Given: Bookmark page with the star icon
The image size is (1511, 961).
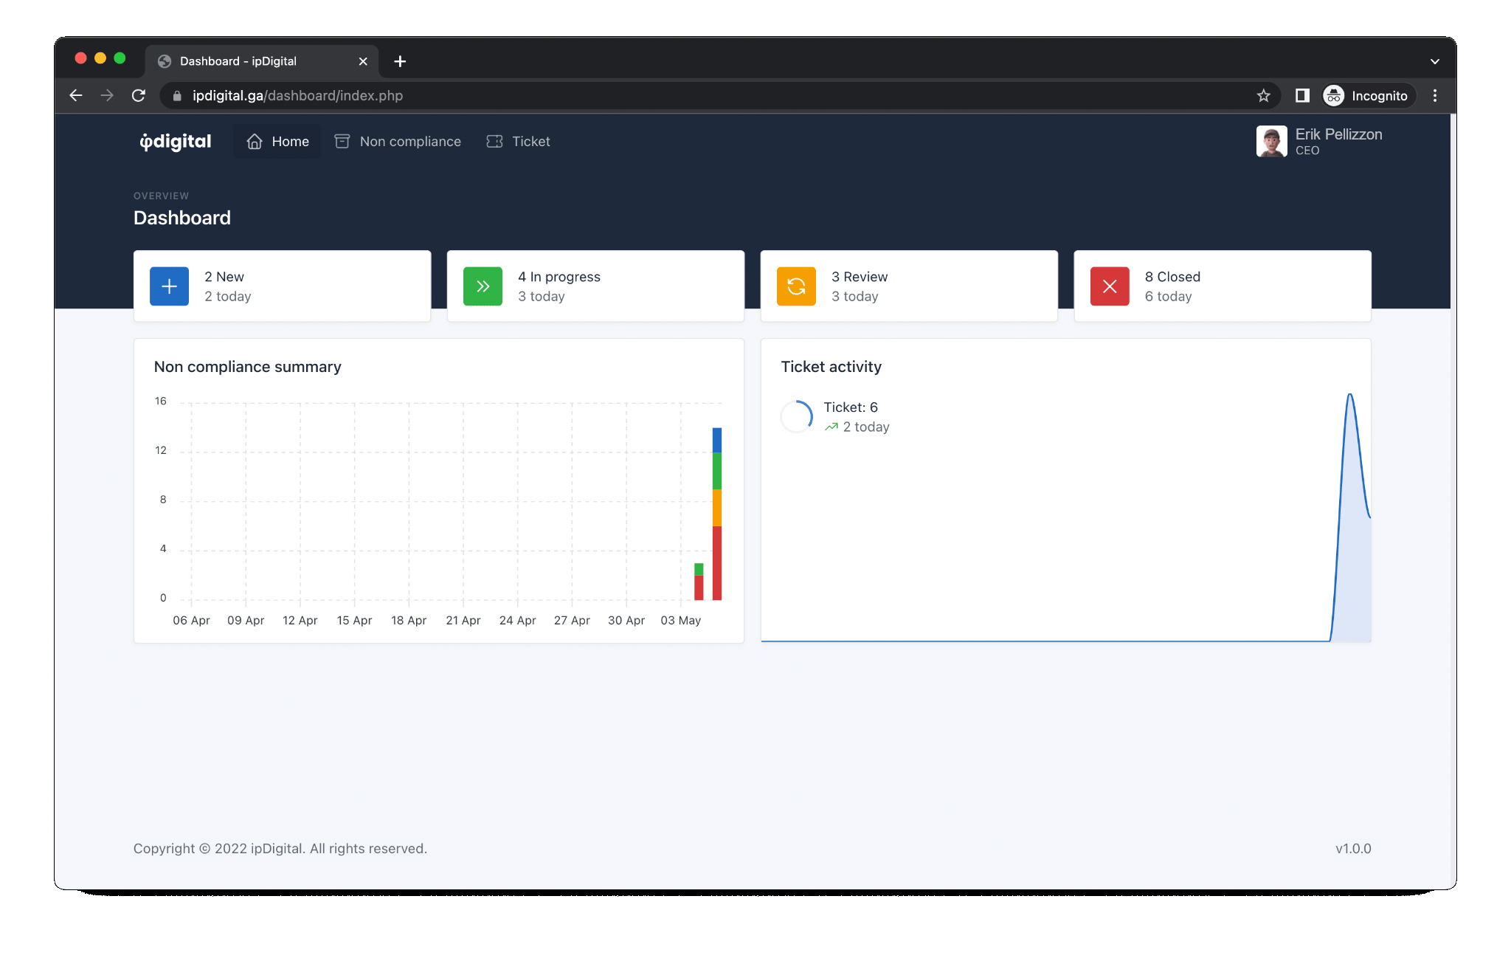Looking at the screenshot, I should pos(1263,96).
